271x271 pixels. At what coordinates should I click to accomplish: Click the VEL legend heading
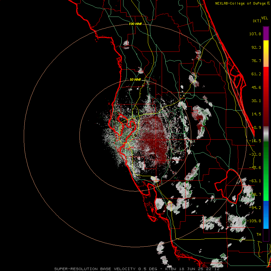(x=265, y=18)
